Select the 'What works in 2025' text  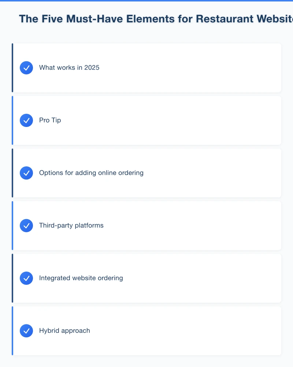69,68
